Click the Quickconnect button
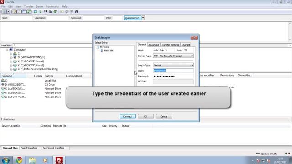 tap(132, 18)
